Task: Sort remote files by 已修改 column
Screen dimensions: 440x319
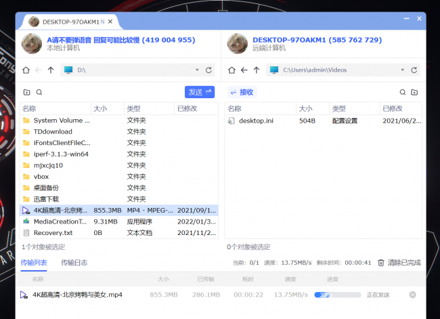Action: coord(401,108)
